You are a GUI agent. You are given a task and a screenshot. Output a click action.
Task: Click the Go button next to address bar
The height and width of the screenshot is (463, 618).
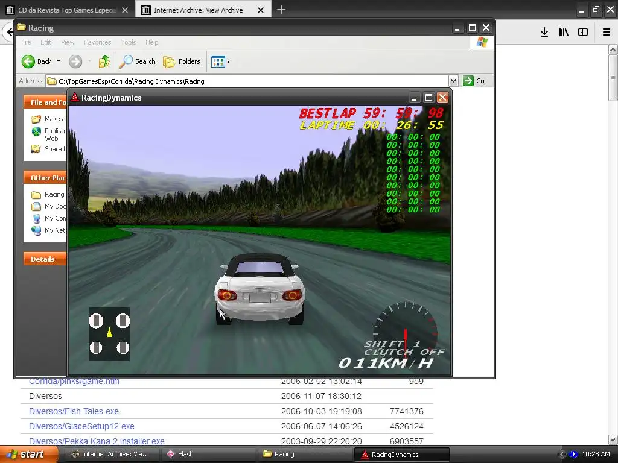point(474,81)
